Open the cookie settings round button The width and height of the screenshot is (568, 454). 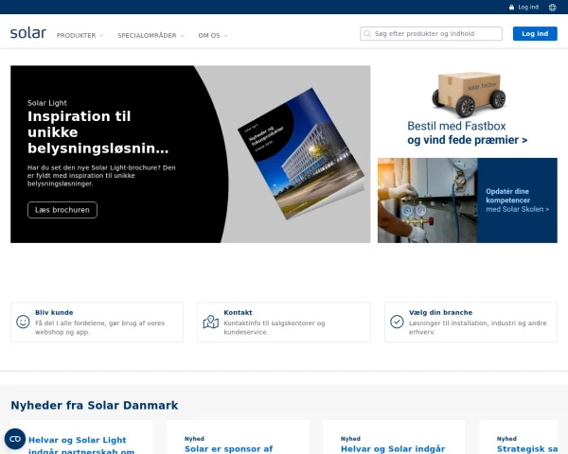pos(15,439)
